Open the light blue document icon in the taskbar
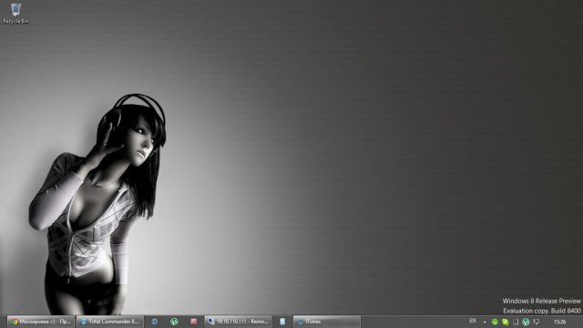583x328 pixels. [282, 322]
